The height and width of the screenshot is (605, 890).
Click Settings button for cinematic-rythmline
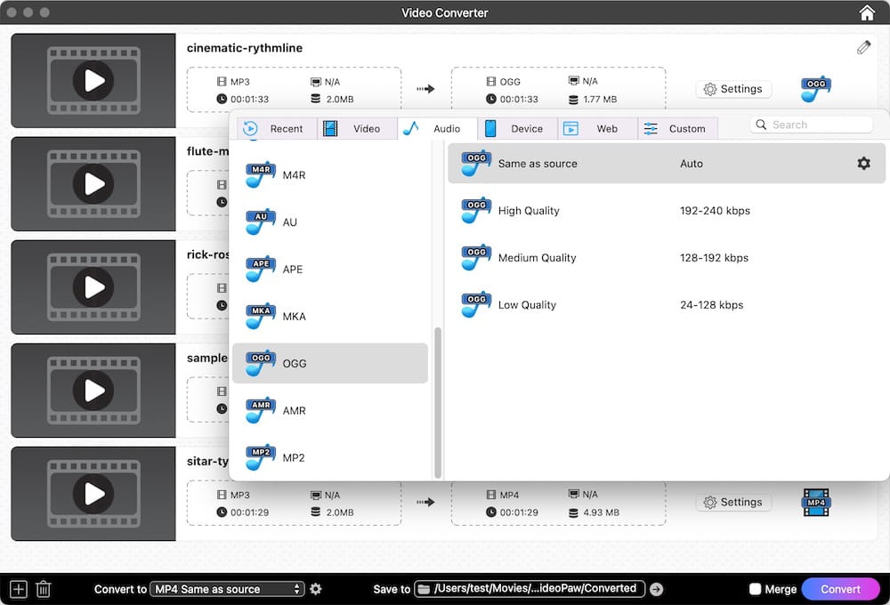pos(733,89)
